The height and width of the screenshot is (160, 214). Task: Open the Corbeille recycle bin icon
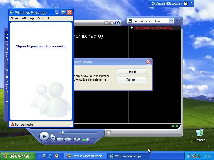(x=200, y=135)
